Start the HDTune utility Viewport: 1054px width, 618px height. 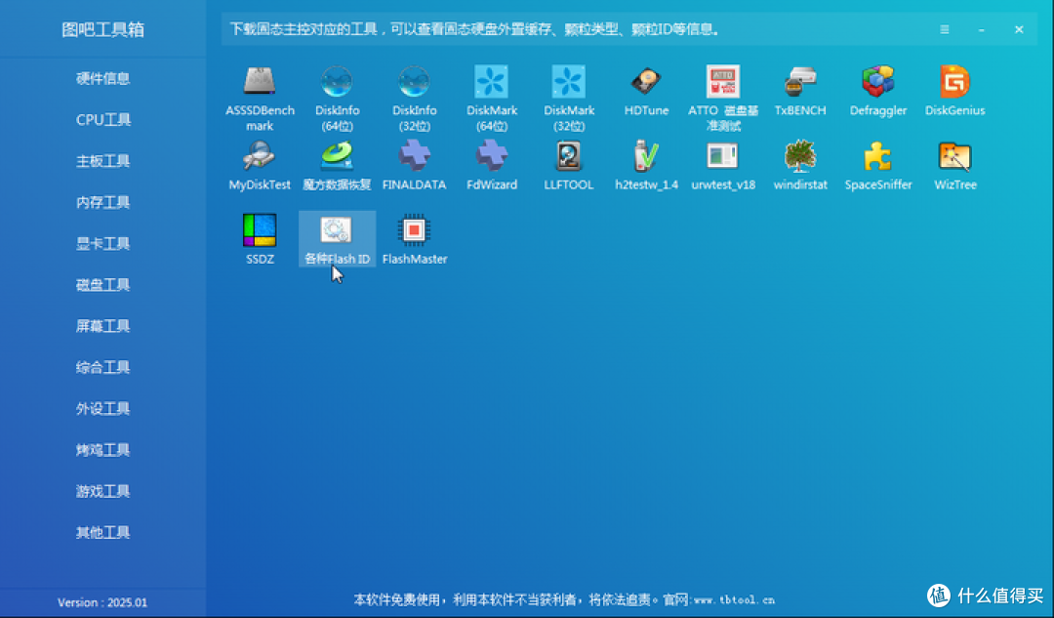tap(646, 91)
